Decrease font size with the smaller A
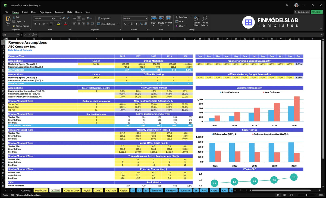The image size is (326, 198). click(68, 18)
